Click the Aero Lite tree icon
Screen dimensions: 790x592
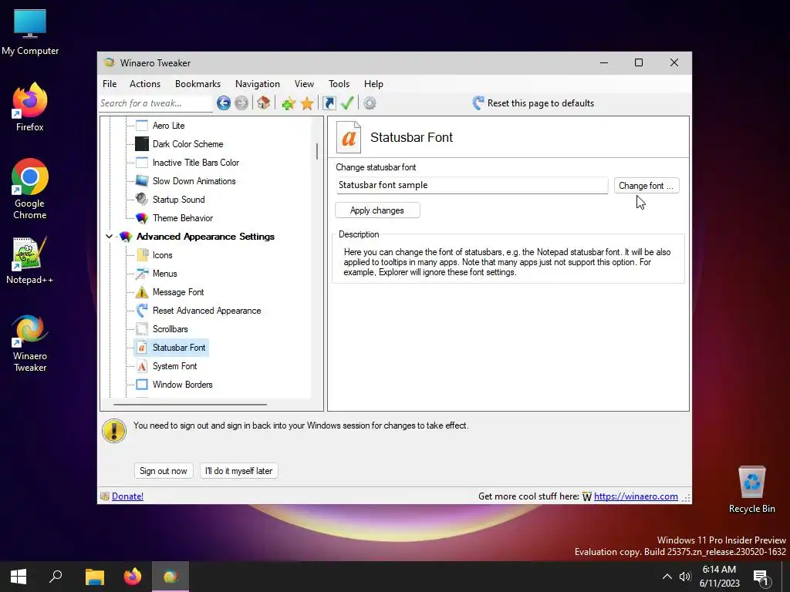142,126
